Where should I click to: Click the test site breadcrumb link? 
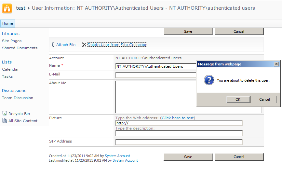[21, 8]
